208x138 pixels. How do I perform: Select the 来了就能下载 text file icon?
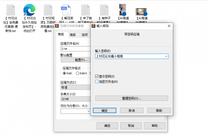pyautogui.click(x=85, y=10)
